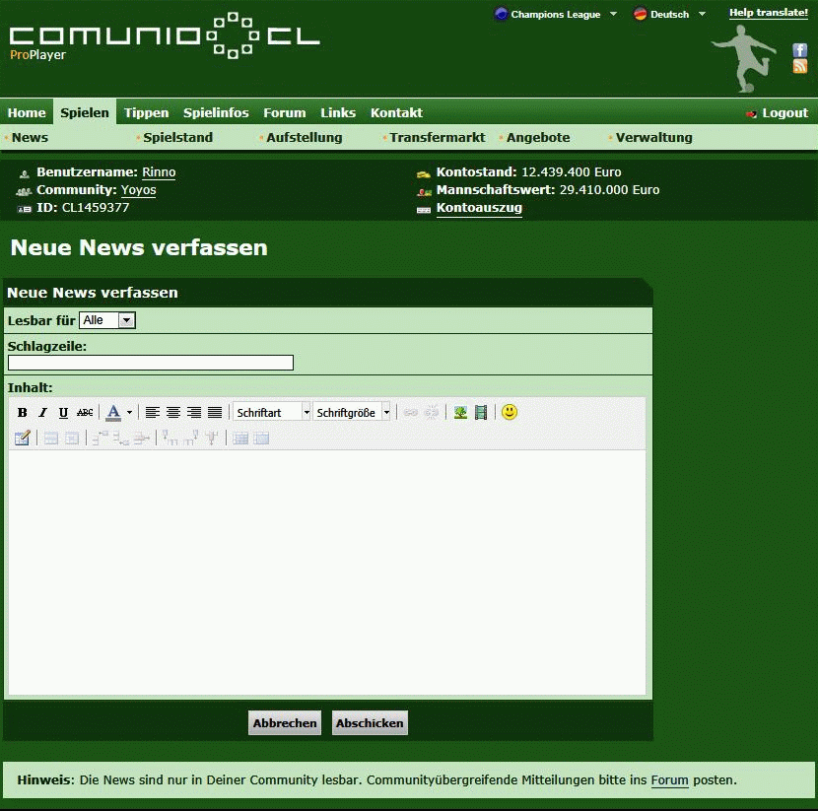Center align the text
Screen dimensions: 818x811
click(173, 413)
